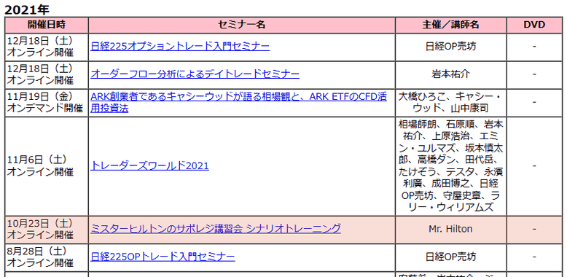Select the 10月23日（土）date cell
567x277 pixels.
click(x=47, y=230)
